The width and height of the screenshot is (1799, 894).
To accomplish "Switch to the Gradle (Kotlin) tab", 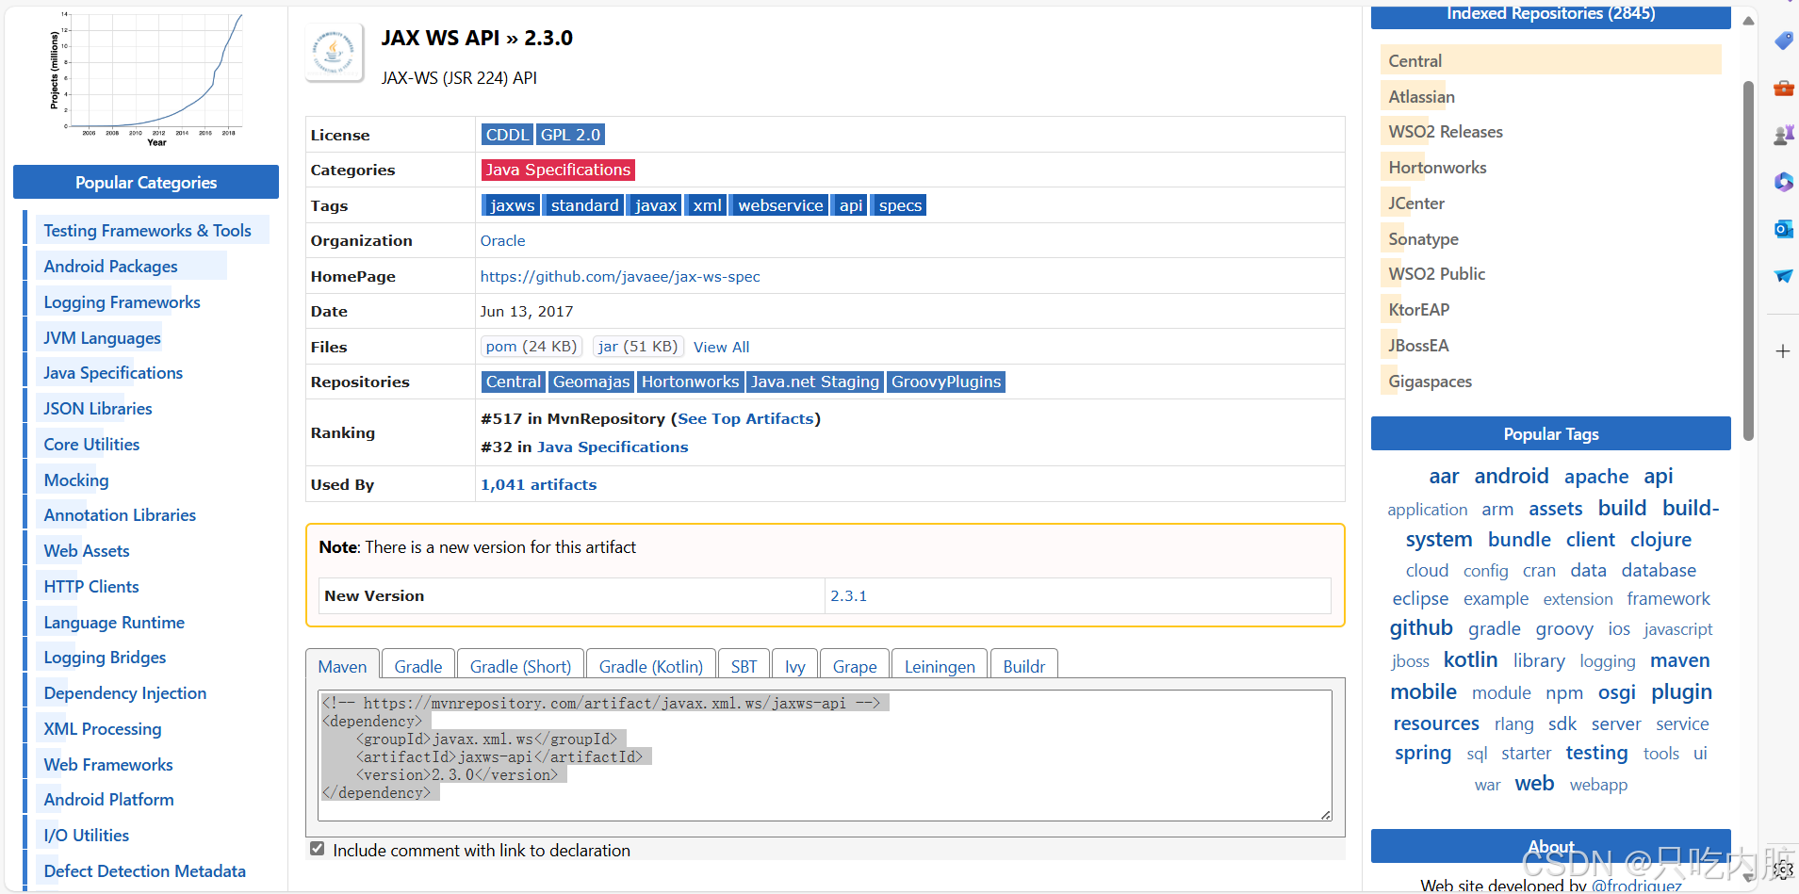I will [x=651, y=666].
